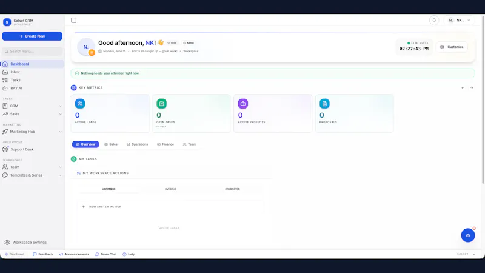The width and height of the screenshot is (485, 273).
Task: Click the Sales trend icon in sidebar
Action: [5, 114]
